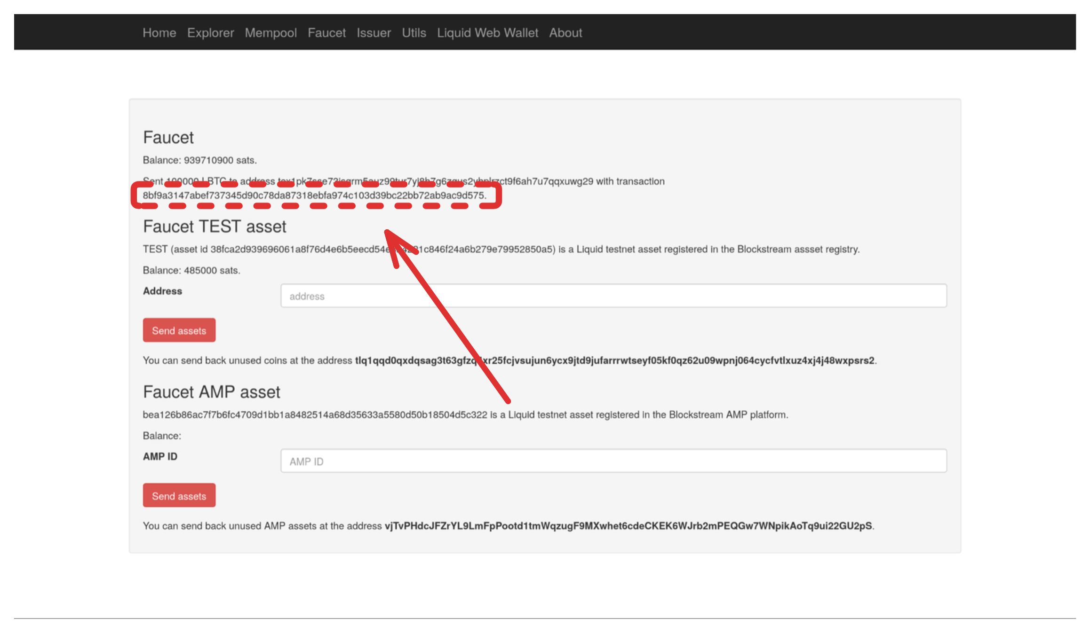Click the Balance 939710900 sats text
Viewport: 1090px width, 633px height.
click(x=199, y=160)
